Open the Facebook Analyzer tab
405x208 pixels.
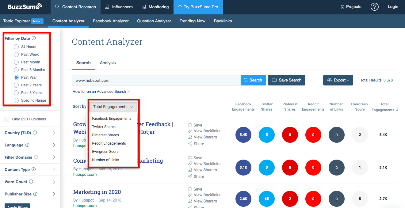[x=111, y=21]
